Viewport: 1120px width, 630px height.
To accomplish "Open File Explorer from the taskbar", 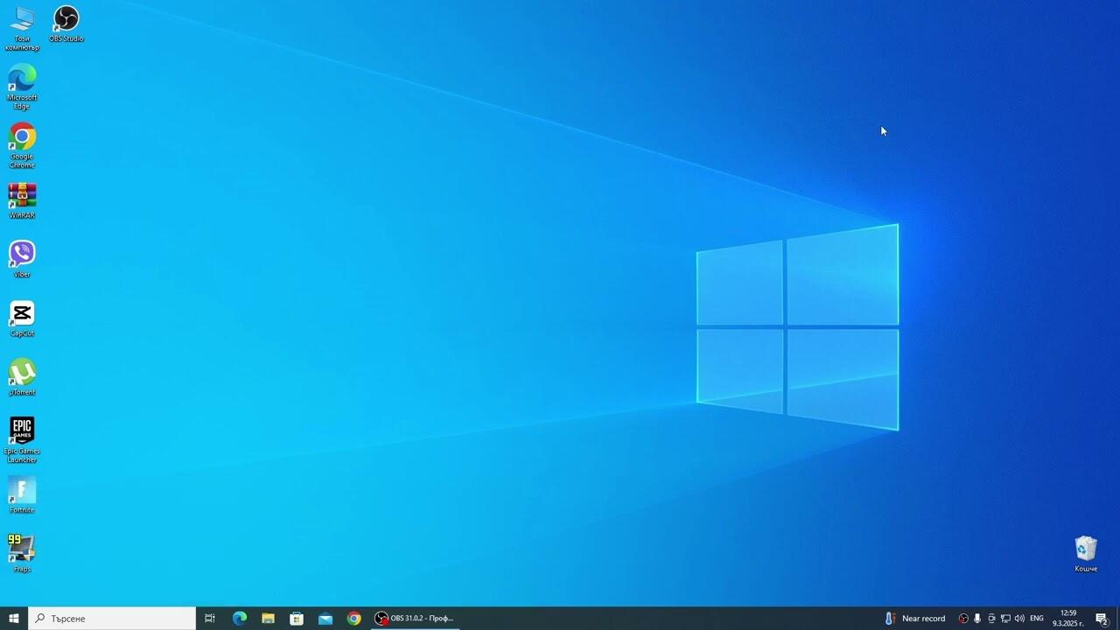I will tap(268, 619).
